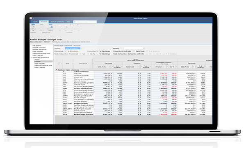Enable Consuntivo di confronto Saldo finale checkbox
This screenshot has height=148, width=246.
coord(134,51)
